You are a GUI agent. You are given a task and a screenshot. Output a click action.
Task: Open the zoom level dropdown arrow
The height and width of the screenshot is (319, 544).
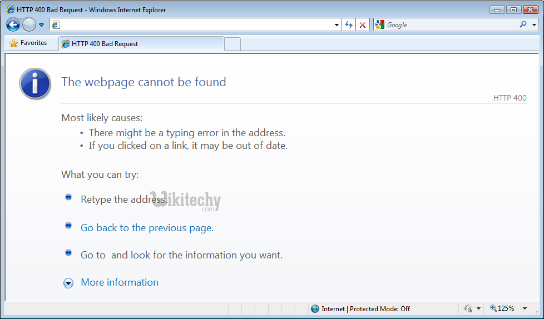pos(525,308)
